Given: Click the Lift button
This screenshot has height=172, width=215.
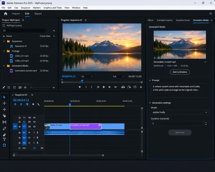Looking at the screenshot, I should pos(123,87).
